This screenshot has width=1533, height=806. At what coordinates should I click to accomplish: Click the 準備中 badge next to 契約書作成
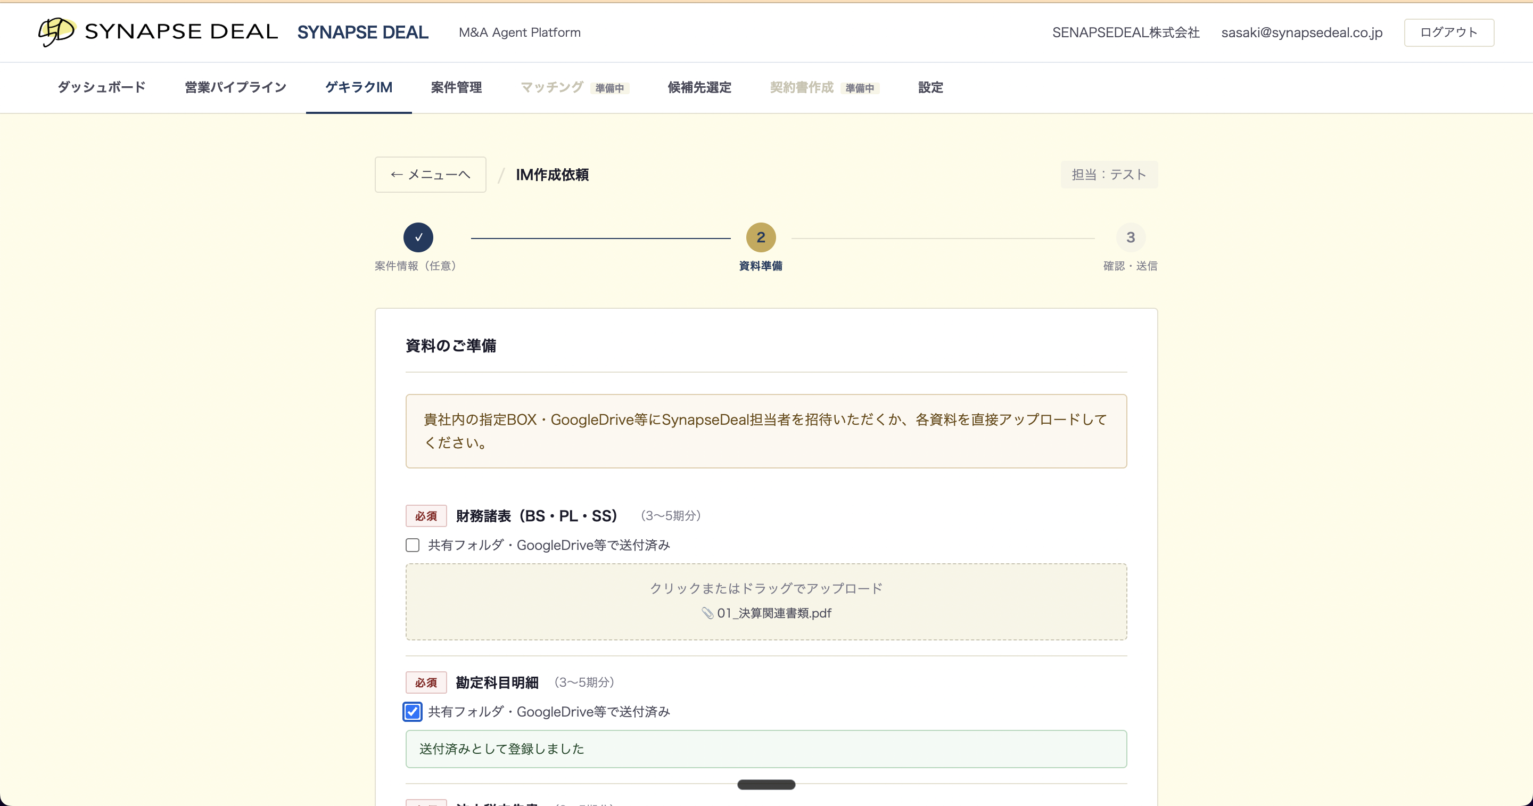pyautogui.click(x=861, y=88)
